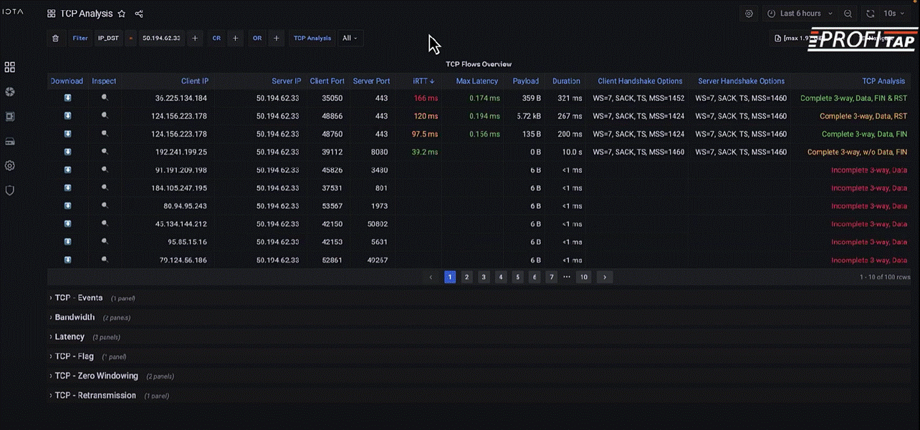Viewport: 920px width, 430px height.
Task: Click the TCP Analysis breadcrumb title
Action: pos(86,14)
